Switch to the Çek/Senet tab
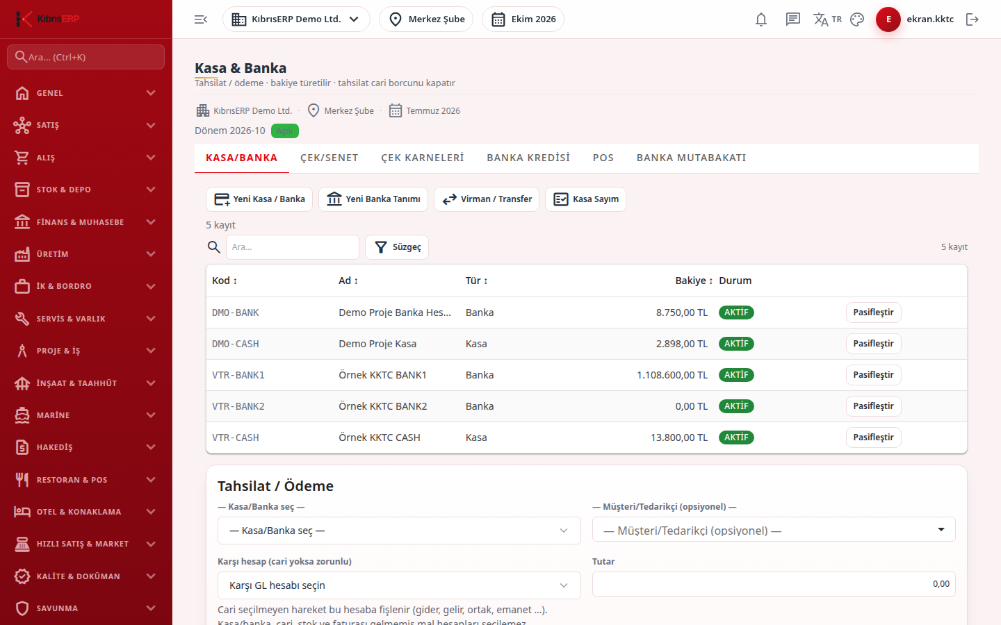This screenshot has width=1001, height=625. (329, 158)
